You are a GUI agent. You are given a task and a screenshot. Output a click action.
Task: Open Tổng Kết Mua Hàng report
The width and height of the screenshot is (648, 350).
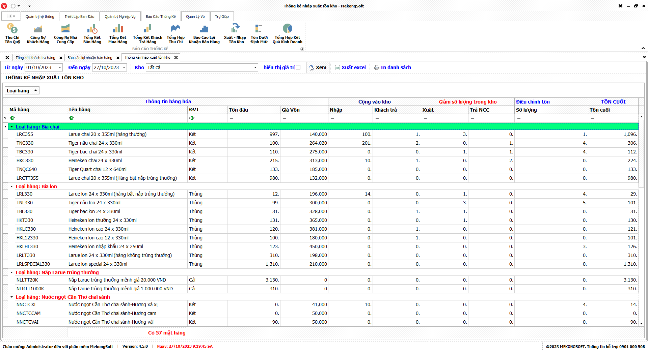(117, 34)
